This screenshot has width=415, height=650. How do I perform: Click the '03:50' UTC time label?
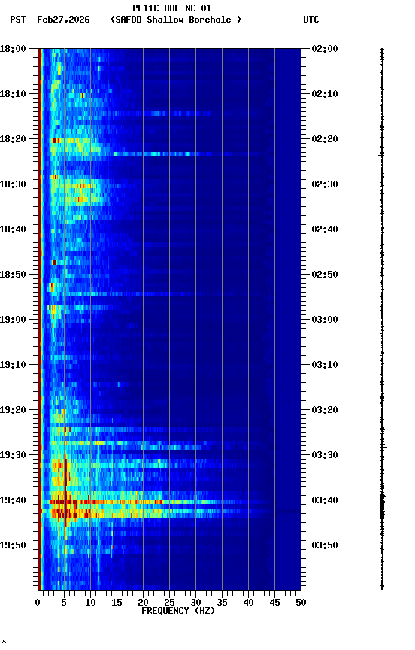[x=325, y=545]
